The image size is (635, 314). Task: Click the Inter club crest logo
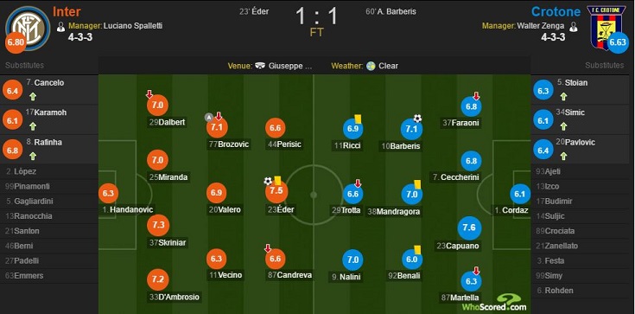[28, 28]
